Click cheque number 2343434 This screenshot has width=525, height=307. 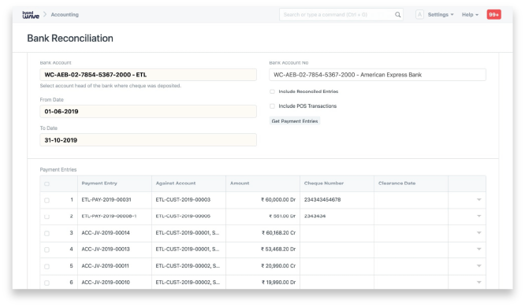coord(315,216)
